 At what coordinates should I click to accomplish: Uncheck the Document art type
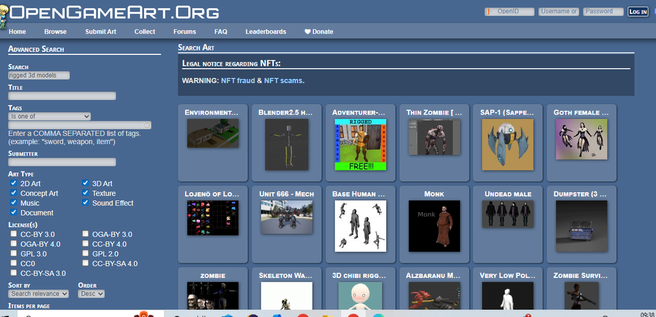coord(13,213)
